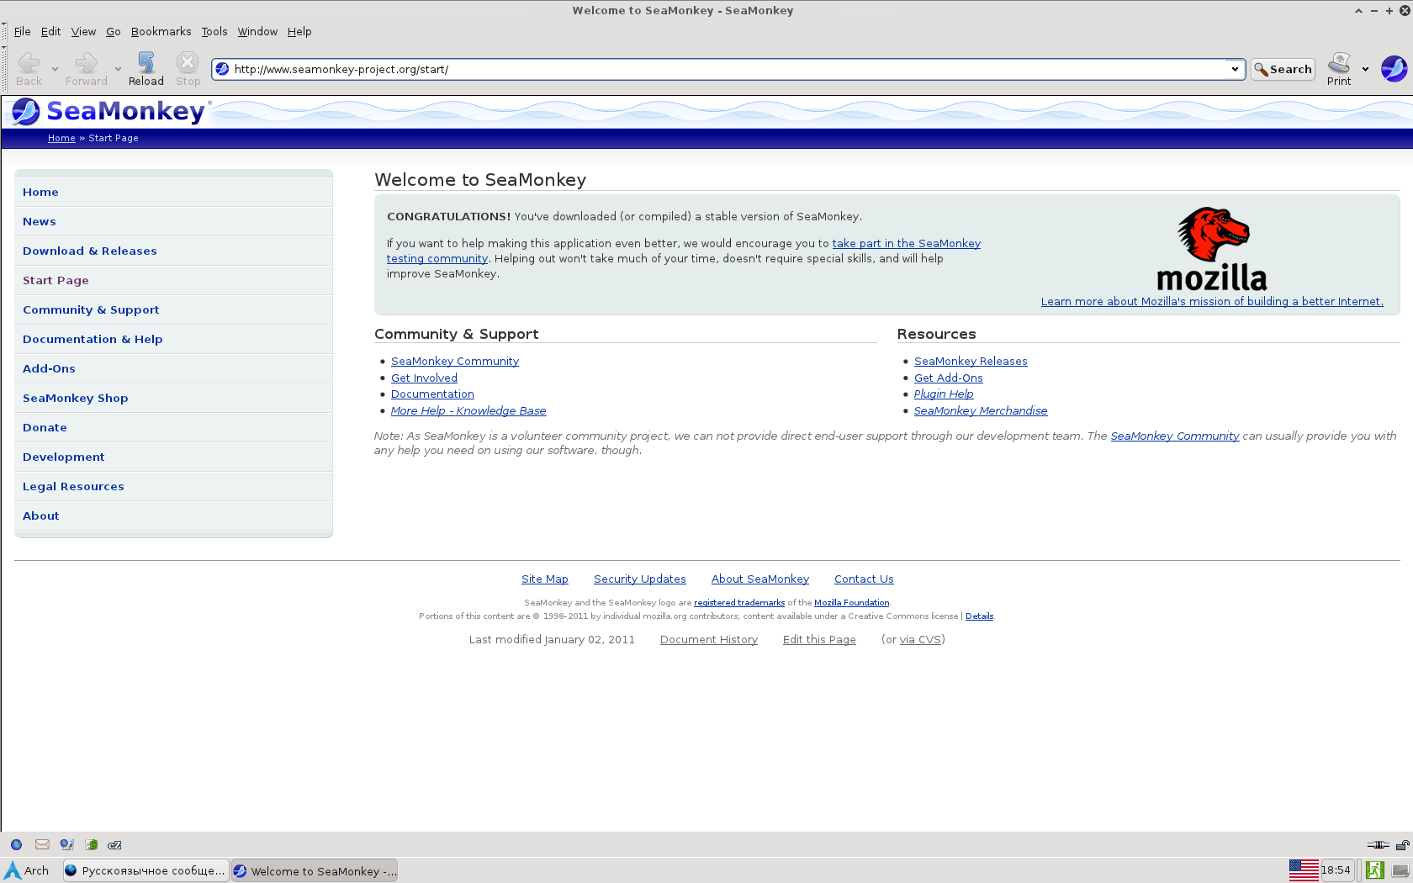
Task: Open Browser component from status bar globe icon
Action: pyautogui.click(x=16, y=845)
